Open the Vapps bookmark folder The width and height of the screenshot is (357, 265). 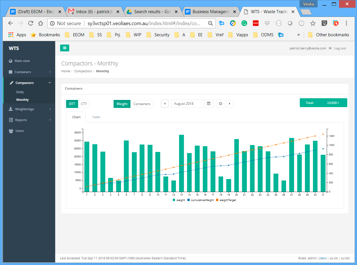click(x=238, y=35)
